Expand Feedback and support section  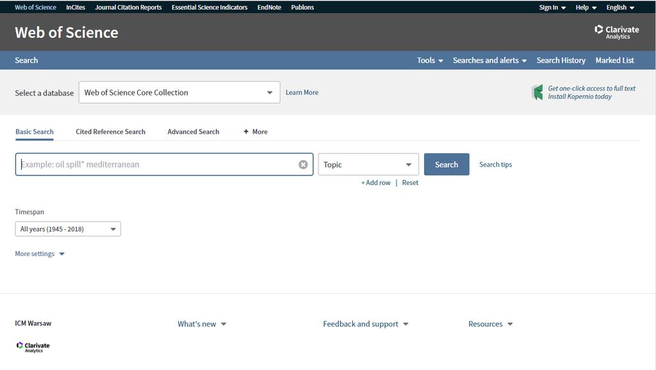pos(365,324)
